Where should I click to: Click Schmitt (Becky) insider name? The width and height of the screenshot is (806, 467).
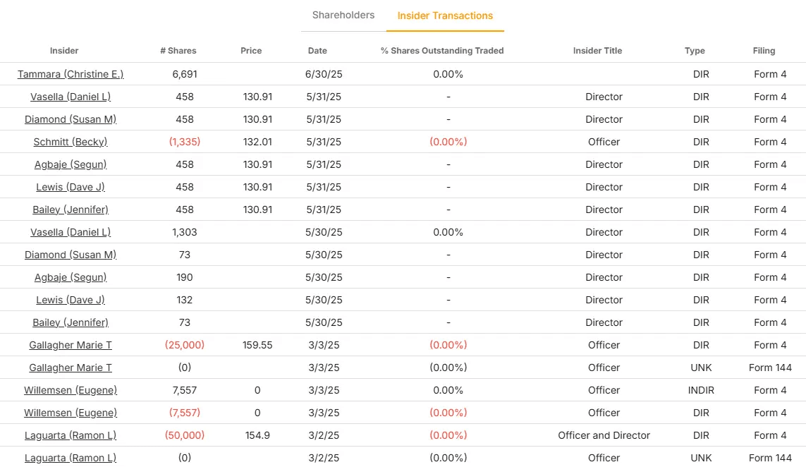(x=71, y=142)
